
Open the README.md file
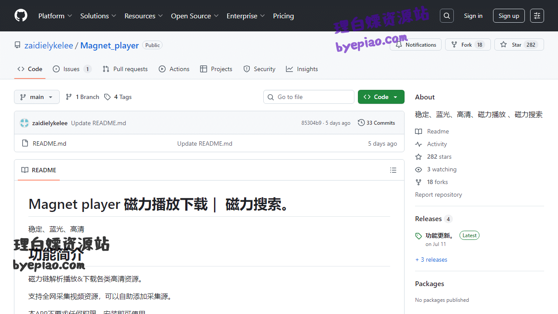(x=50, y=143)
